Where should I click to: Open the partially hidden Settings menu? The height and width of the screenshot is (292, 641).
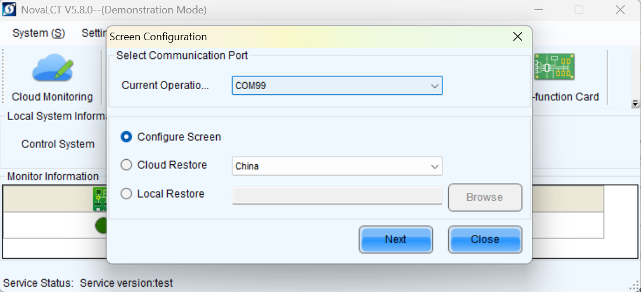pyautogui.click(x=94, y=33)
